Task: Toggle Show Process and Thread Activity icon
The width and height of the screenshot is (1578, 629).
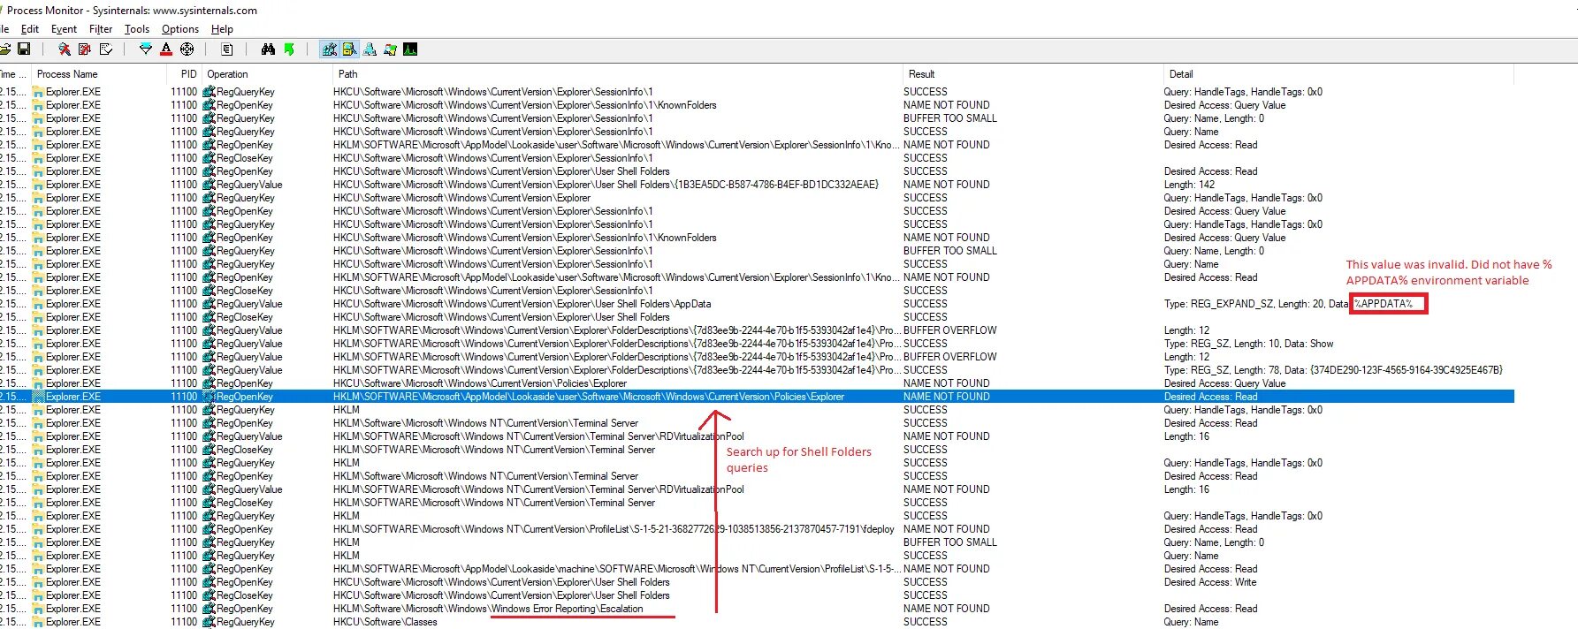Action: pos(390,49)
